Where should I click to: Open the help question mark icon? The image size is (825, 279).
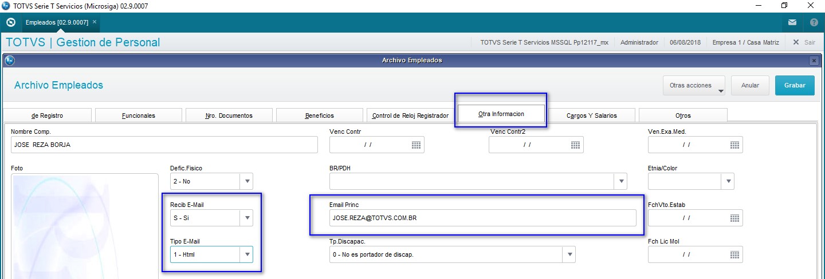click(x=814, y=23)
